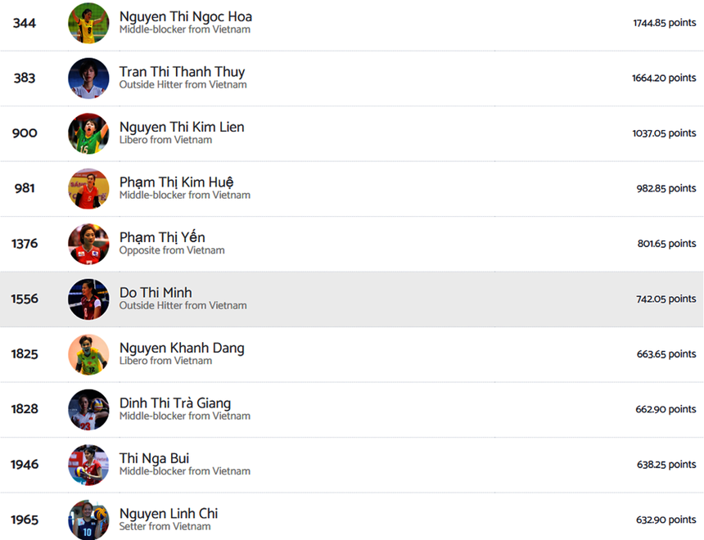The width and height of the screenshot is (704, 540).
Task: Select Dinh Thi Trà Giang's profile photo
Action: pyautogui.click(x=88, y=409)
